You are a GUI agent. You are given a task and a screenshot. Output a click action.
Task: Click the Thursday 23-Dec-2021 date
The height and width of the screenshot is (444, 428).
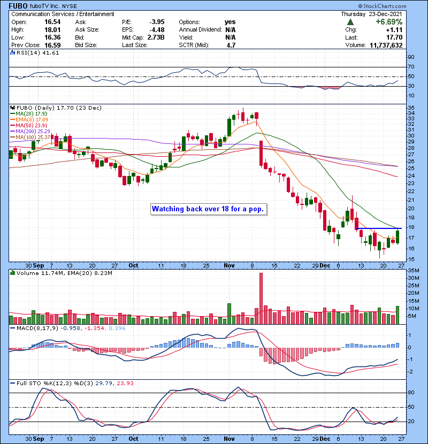[x=371, y=14]
